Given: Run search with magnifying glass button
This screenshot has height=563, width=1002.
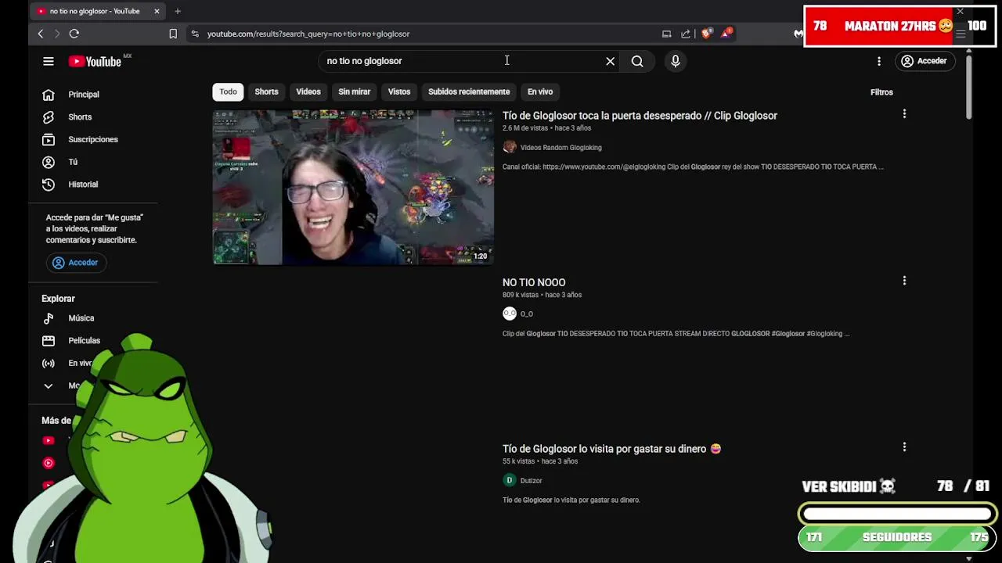Looking at the screenshot, I should coord(637,61).
